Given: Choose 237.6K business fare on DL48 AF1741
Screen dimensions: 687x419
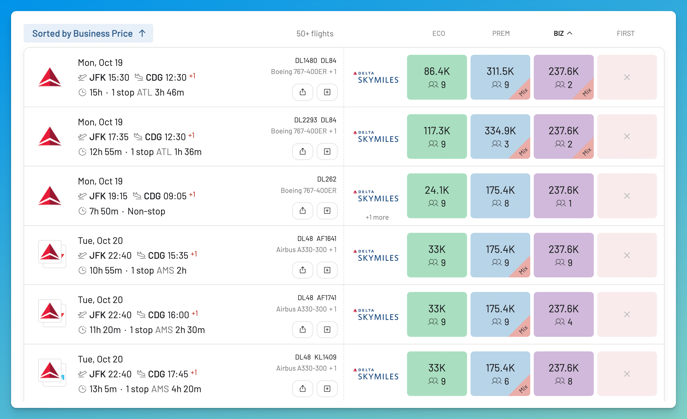Looking at the screenshot, I should point(563,314).
